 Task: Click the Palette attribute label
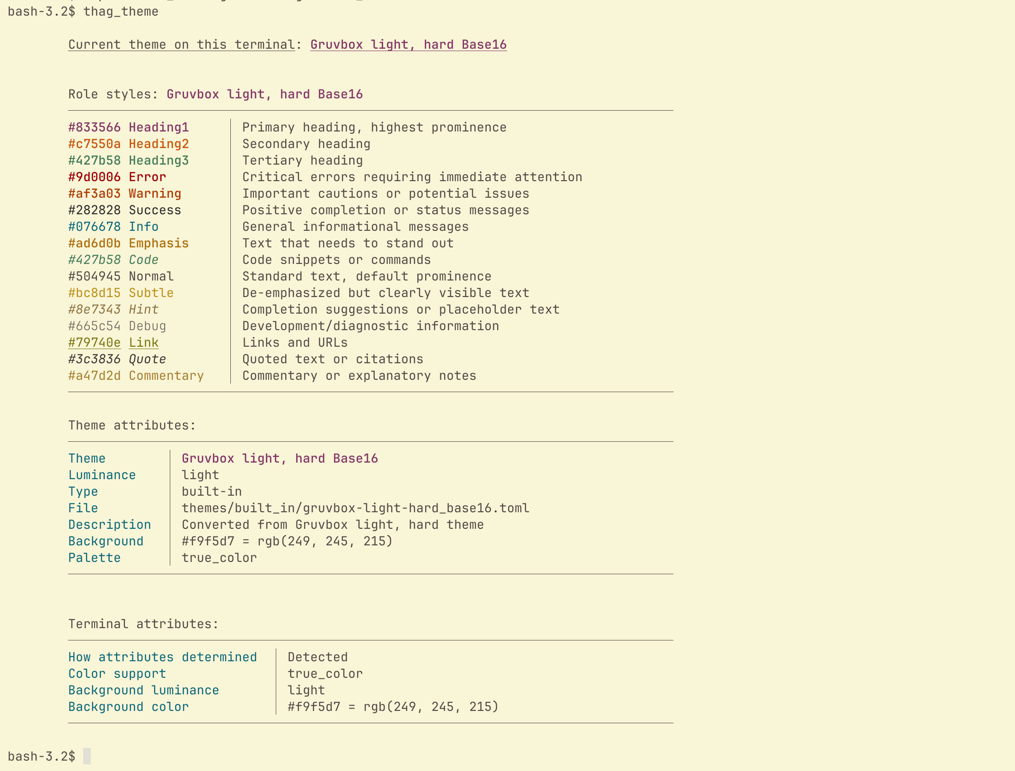tap(94, 558)
